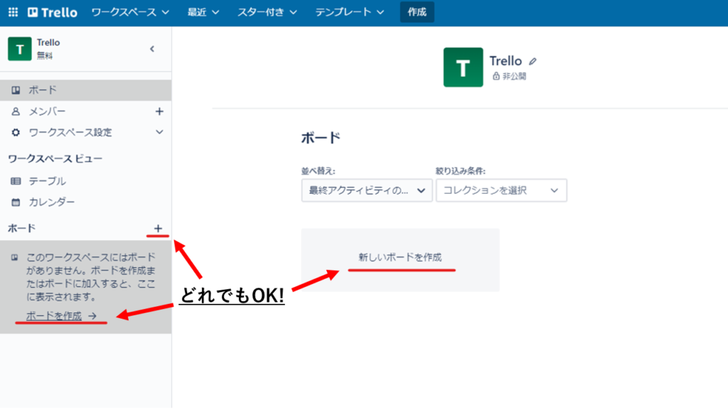Open the 並べ替え sort dropdown

(366, 190)
